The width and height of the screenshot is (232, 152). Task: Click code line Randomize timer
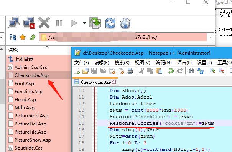[132, 104]
